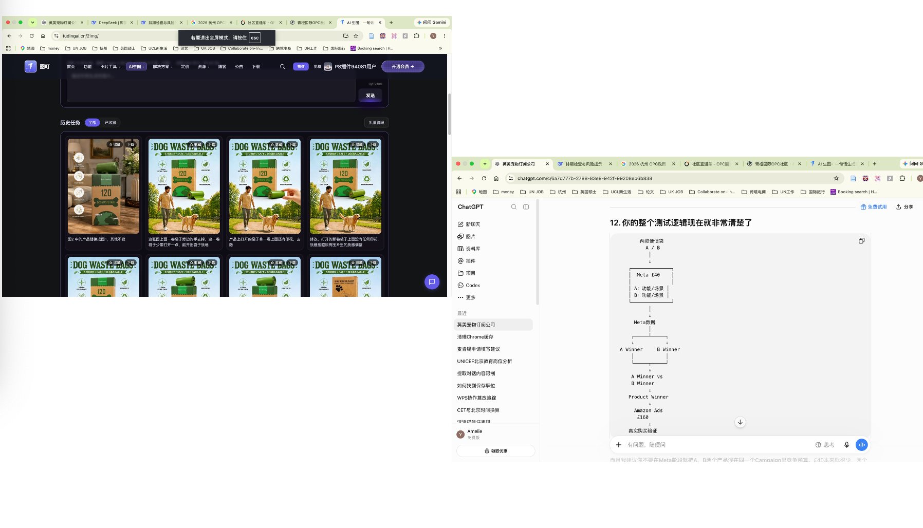Copy the code block in ChatGPT answer
This screenshot has height=528, width=923.
(861, 241)
